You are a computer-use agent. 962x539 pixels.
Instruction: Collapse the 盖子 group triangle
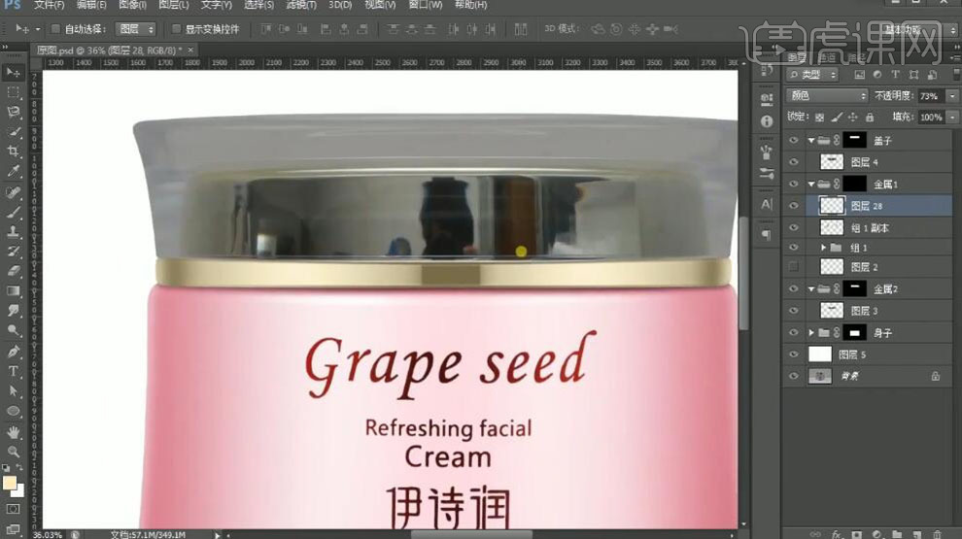[811, 141]
